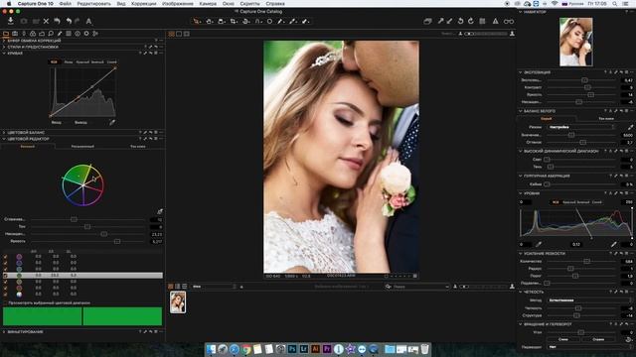
Task: Select the pointer cursor tool
Action: point(197,22)
